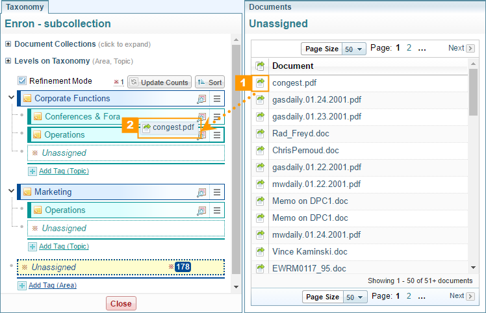Image resolution: width=486 pixels, height=313 pixels.
Task: Click the assign icon in the Document column header
Action: [x=260, y=66]
